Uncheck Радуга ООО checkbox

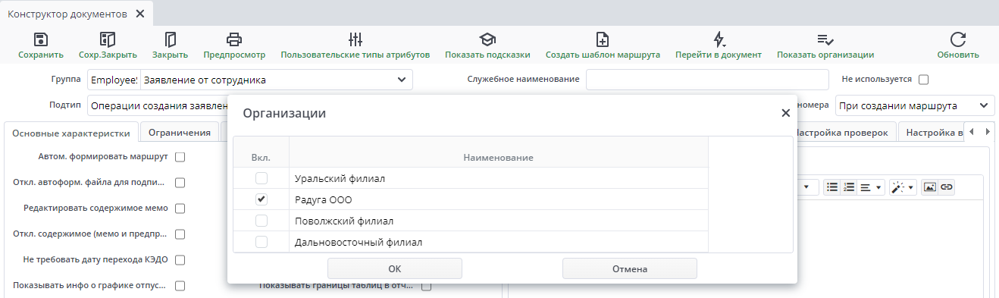click(x=261, y=199)
